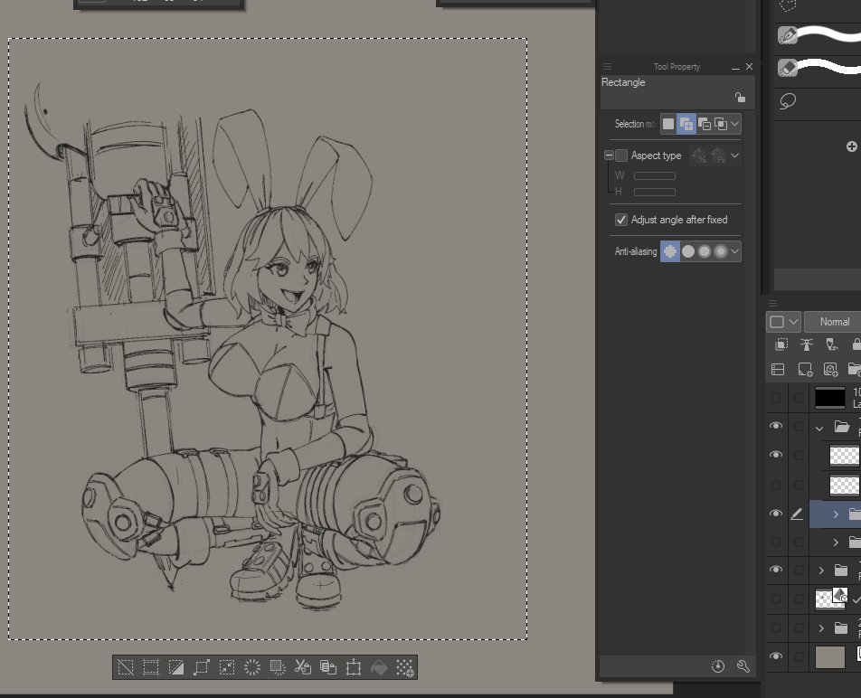Choose weak anti-aliasing circle

pos(688,251)
